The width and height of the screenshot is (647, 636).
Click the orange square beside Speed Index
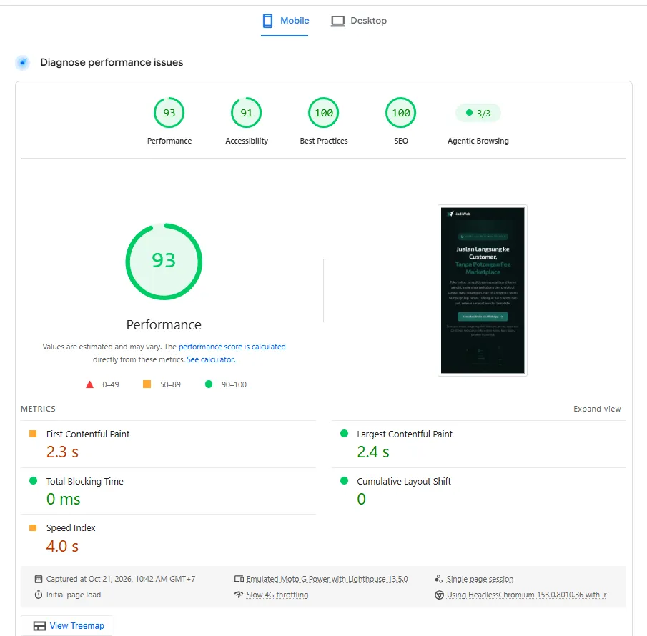point(33,527)
